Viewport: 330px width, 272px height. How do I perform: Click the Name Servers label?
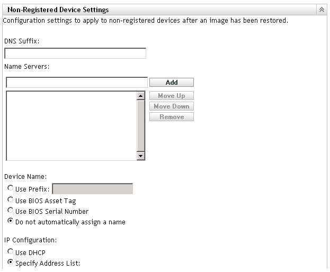coord(26,67)
